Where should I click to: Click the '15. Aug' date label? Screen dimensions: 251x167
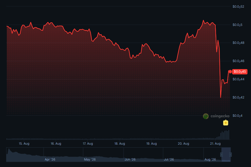pyautogui.click(x=24, y=144)
